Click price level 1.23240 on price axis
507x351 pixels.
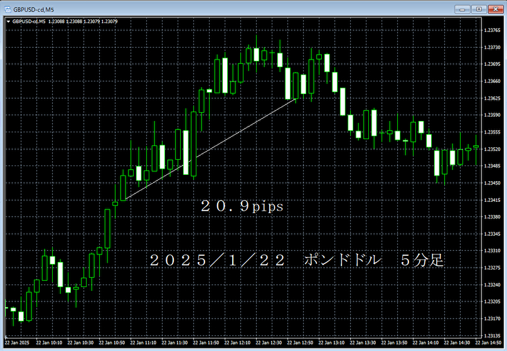tap(492, 285)
